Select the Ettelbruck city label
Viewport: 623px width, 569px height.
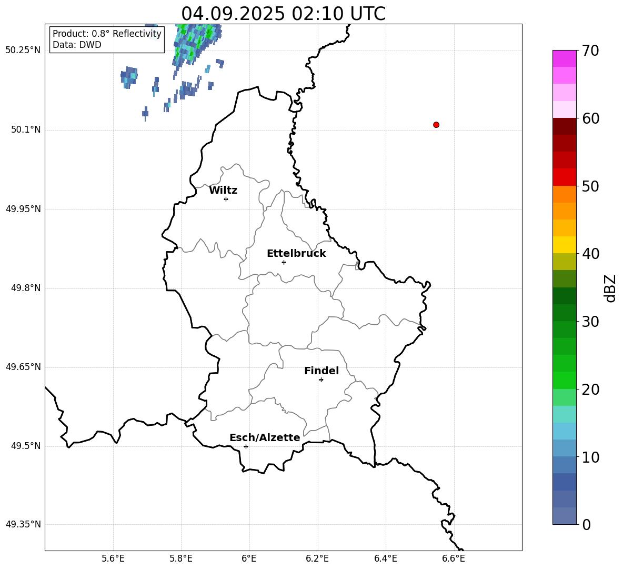click(296, 253)
